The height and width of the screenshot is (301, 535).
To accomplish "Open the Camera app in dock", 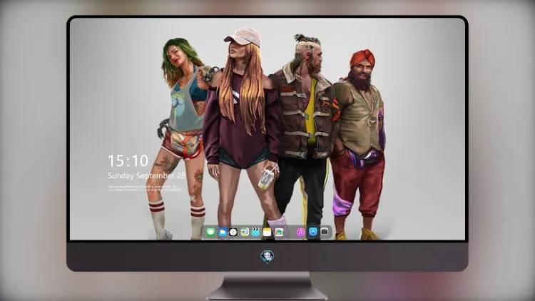I will point(325,232).
